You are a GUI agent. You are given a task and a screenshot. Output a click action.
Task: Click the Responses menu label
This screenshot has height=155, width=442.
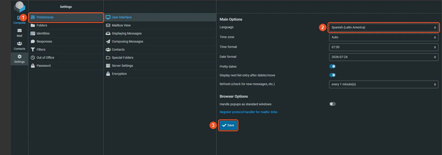click(44, 41)
